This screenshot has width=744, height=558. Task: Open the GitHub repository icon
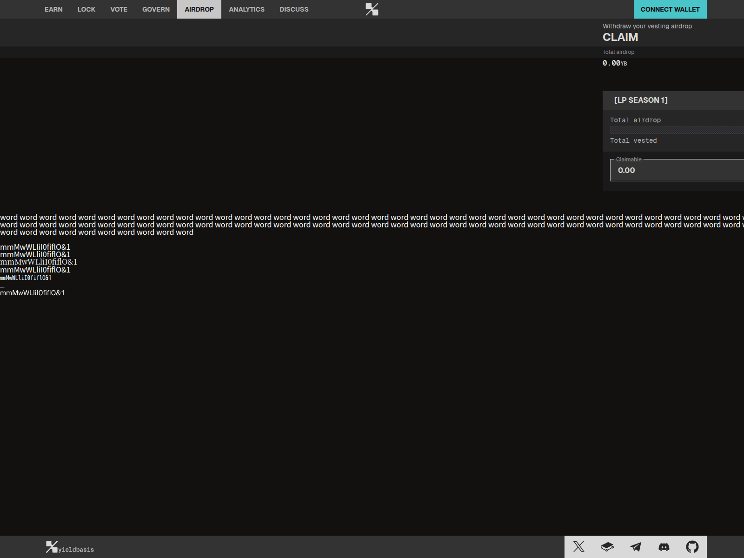(692, 547)
